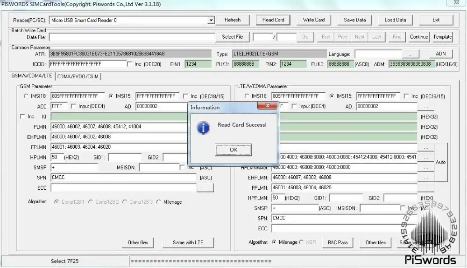Open Language browse ellipsis button
Viewport: 467px width, 268px height.
pyautogui.click(x=410, y=55)
